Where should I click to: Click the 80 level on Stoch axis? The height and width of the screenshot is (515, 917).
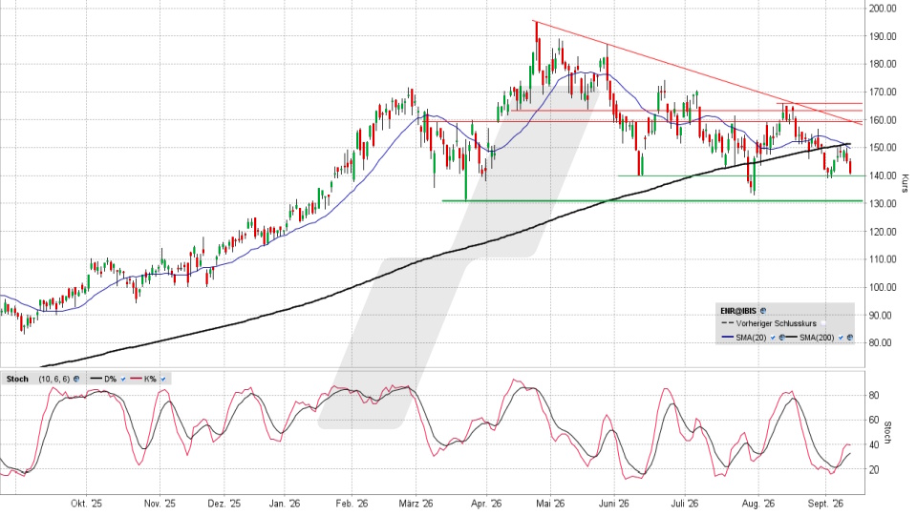pos(874,395)
